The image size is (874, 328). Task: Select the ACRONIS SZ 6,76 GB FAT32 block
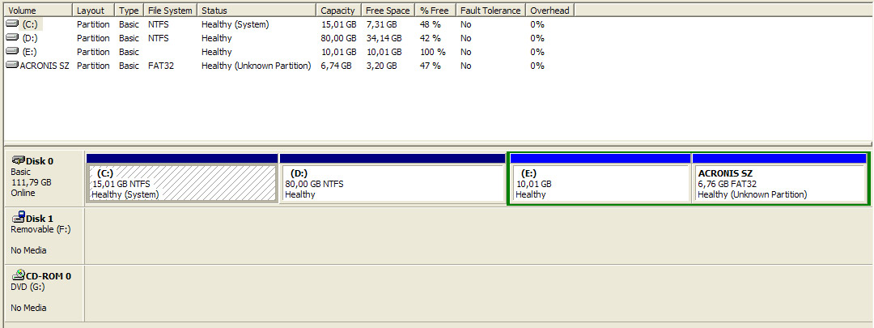coord(779,178)
